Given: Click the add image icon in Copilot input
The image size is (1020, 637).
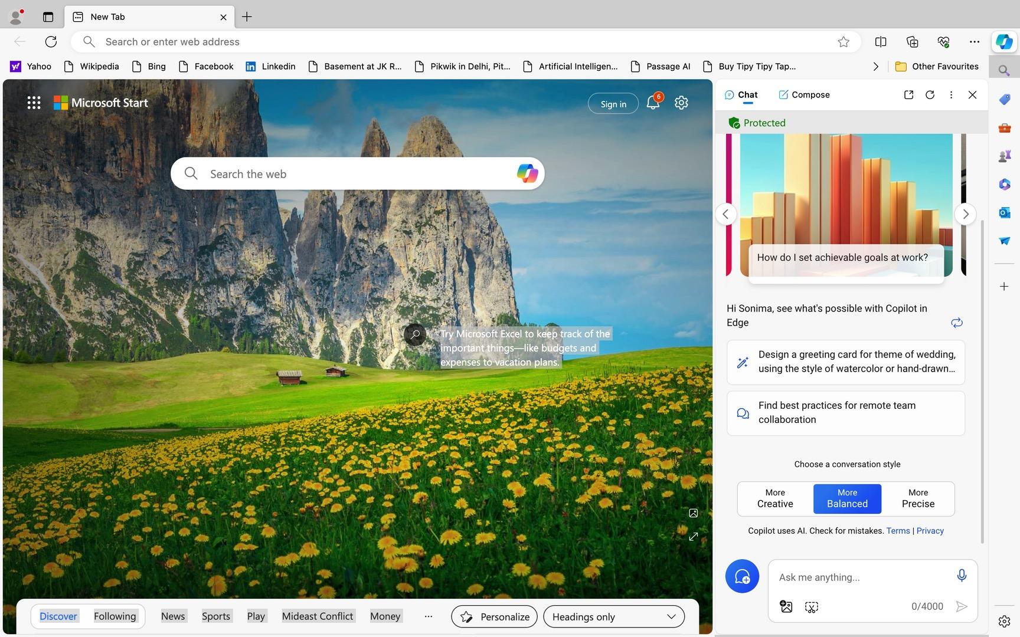Looking at the screenshot, I should point(786,606).
